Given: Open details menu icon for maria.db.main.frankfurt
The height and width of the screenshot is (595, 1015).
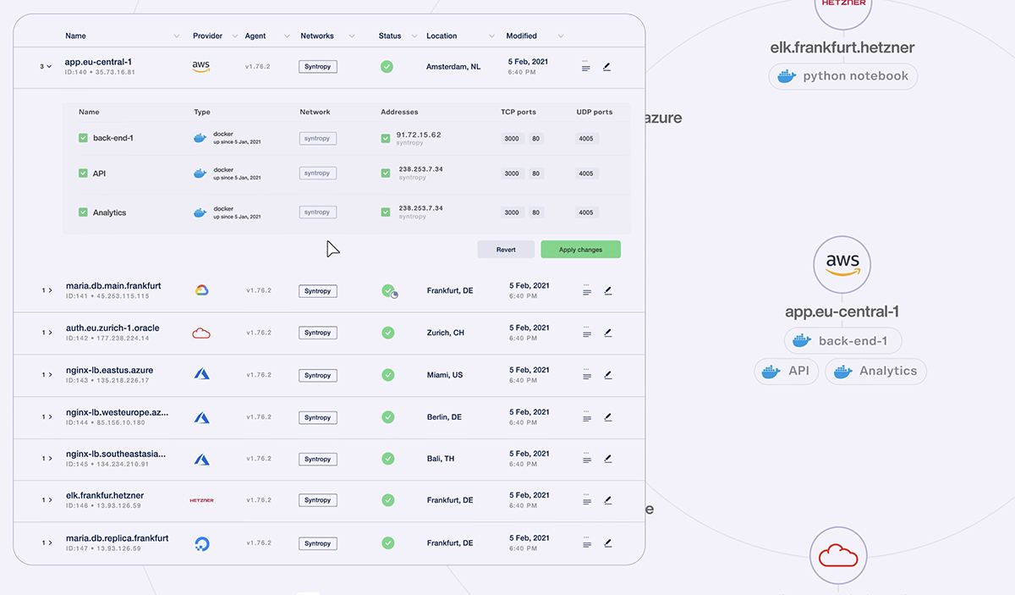Looking at the screenshot, I should coord(587,290).
